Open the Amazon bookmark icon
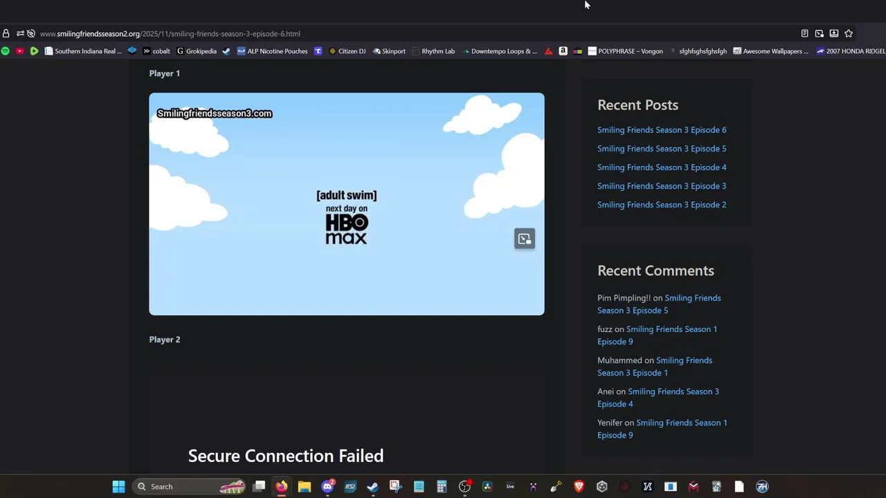This screenshot has height=498, width=886. [563, 51]
